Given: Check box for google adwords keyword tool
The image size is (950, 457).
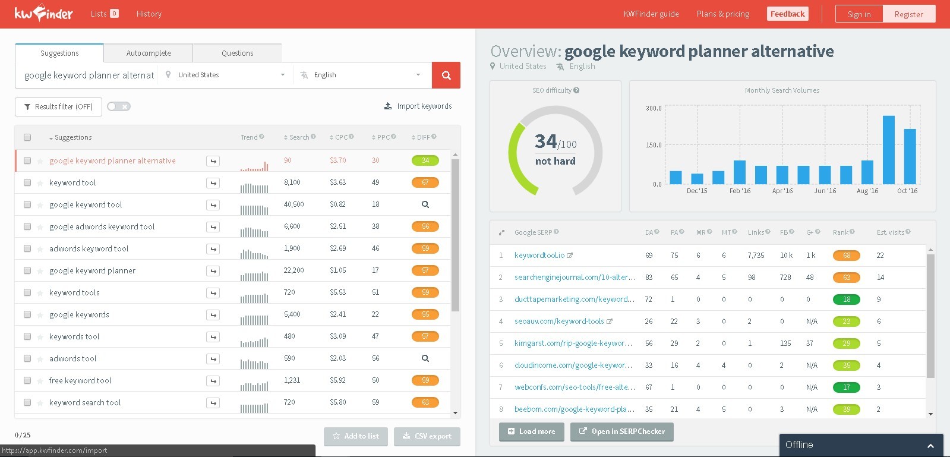Looking at the screenshot, I should tap(27, 226).
